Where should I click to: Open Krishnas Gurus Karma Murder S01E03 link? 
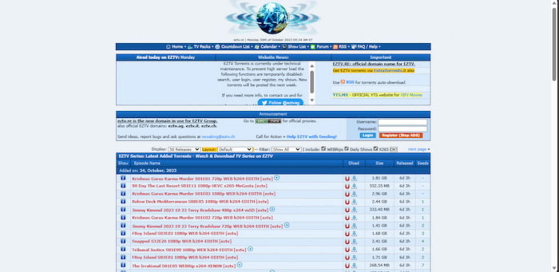click(204, 193)
